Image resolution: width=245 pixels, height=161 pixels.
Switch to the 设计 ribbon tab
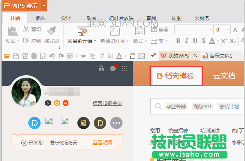(x=66, y=18)
